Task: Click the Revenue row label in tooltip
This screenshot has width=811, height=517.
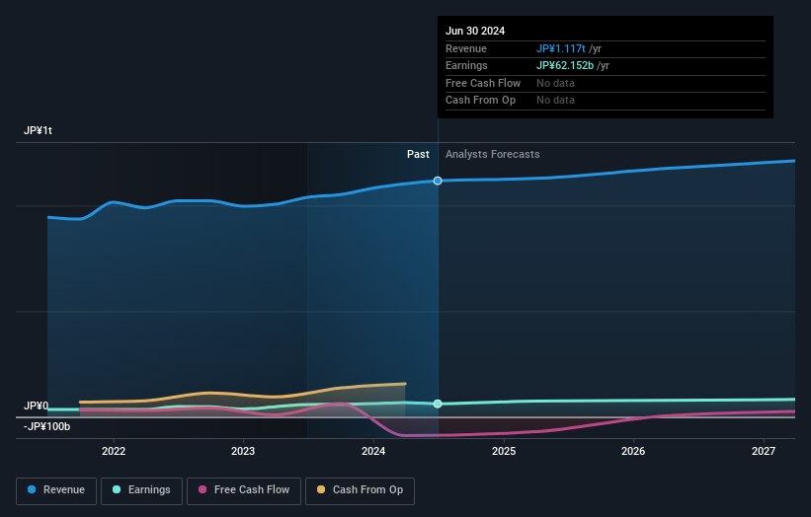Action: pyautogui.click(x=466, y=48)
